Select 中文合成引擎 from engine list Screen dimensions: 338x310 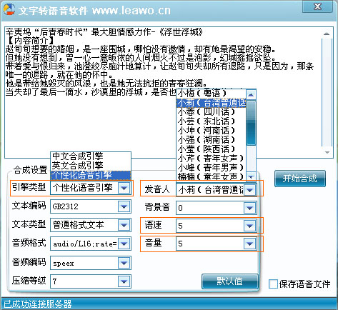[x=91, y=156]
